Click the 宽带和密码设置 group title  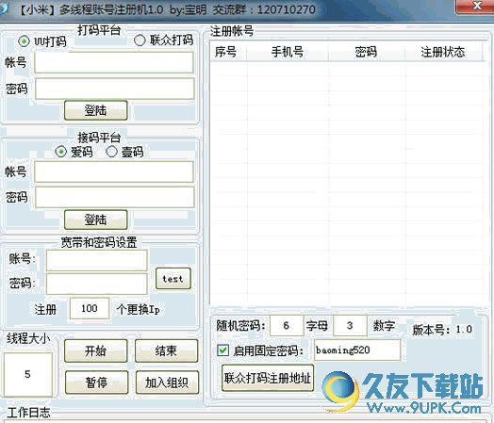tap(99, 242)
